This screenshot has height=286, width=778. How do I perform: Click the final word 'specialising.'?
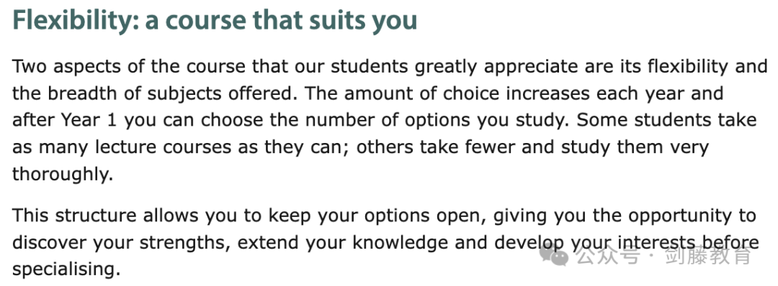point(66,269)
